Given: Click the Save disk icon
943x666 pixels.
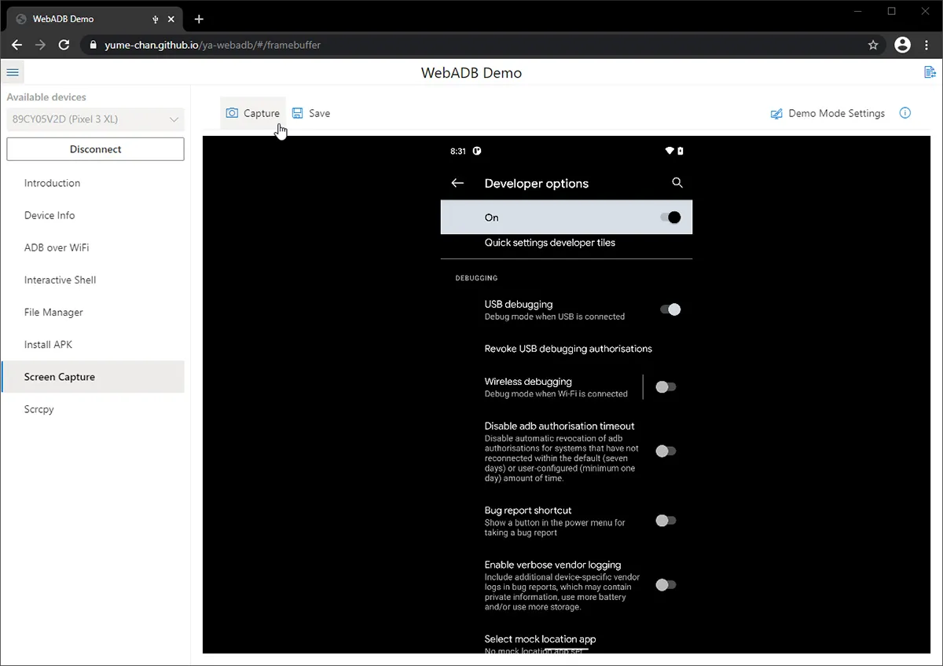Looking at the screenshot, I should [297, 112].
